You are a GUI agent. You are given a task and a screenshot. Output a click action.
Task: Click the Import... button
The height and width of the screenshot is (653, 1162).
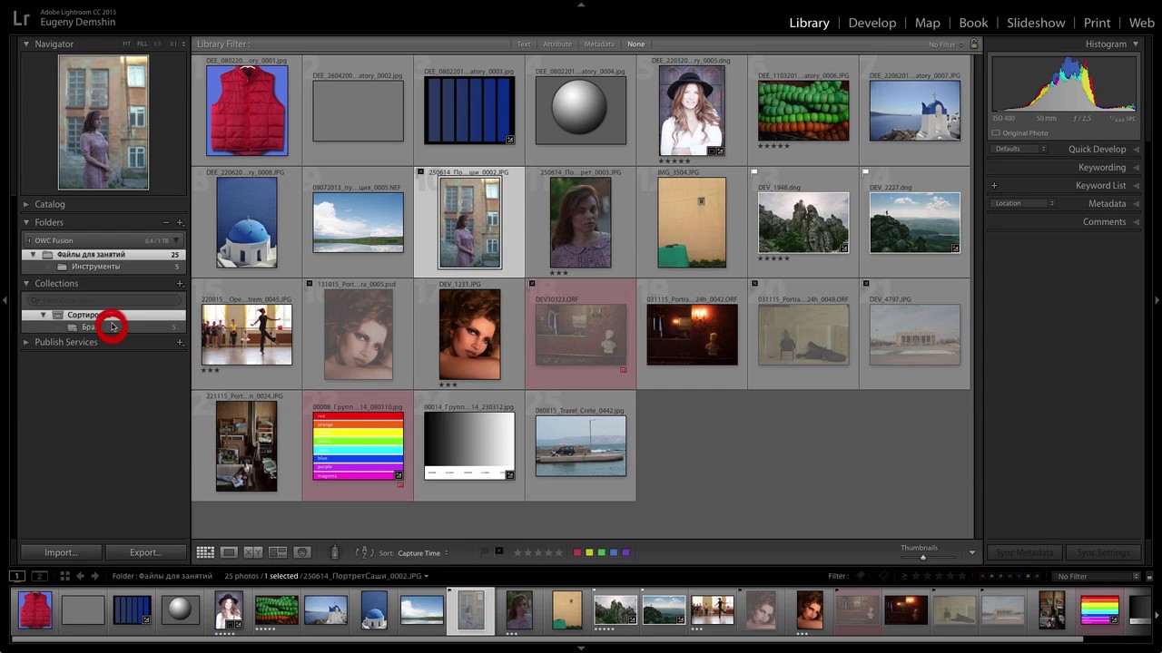61,552
